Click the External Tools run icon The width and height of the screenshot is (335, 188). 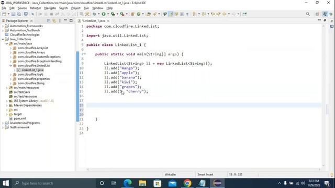point(122,14)
